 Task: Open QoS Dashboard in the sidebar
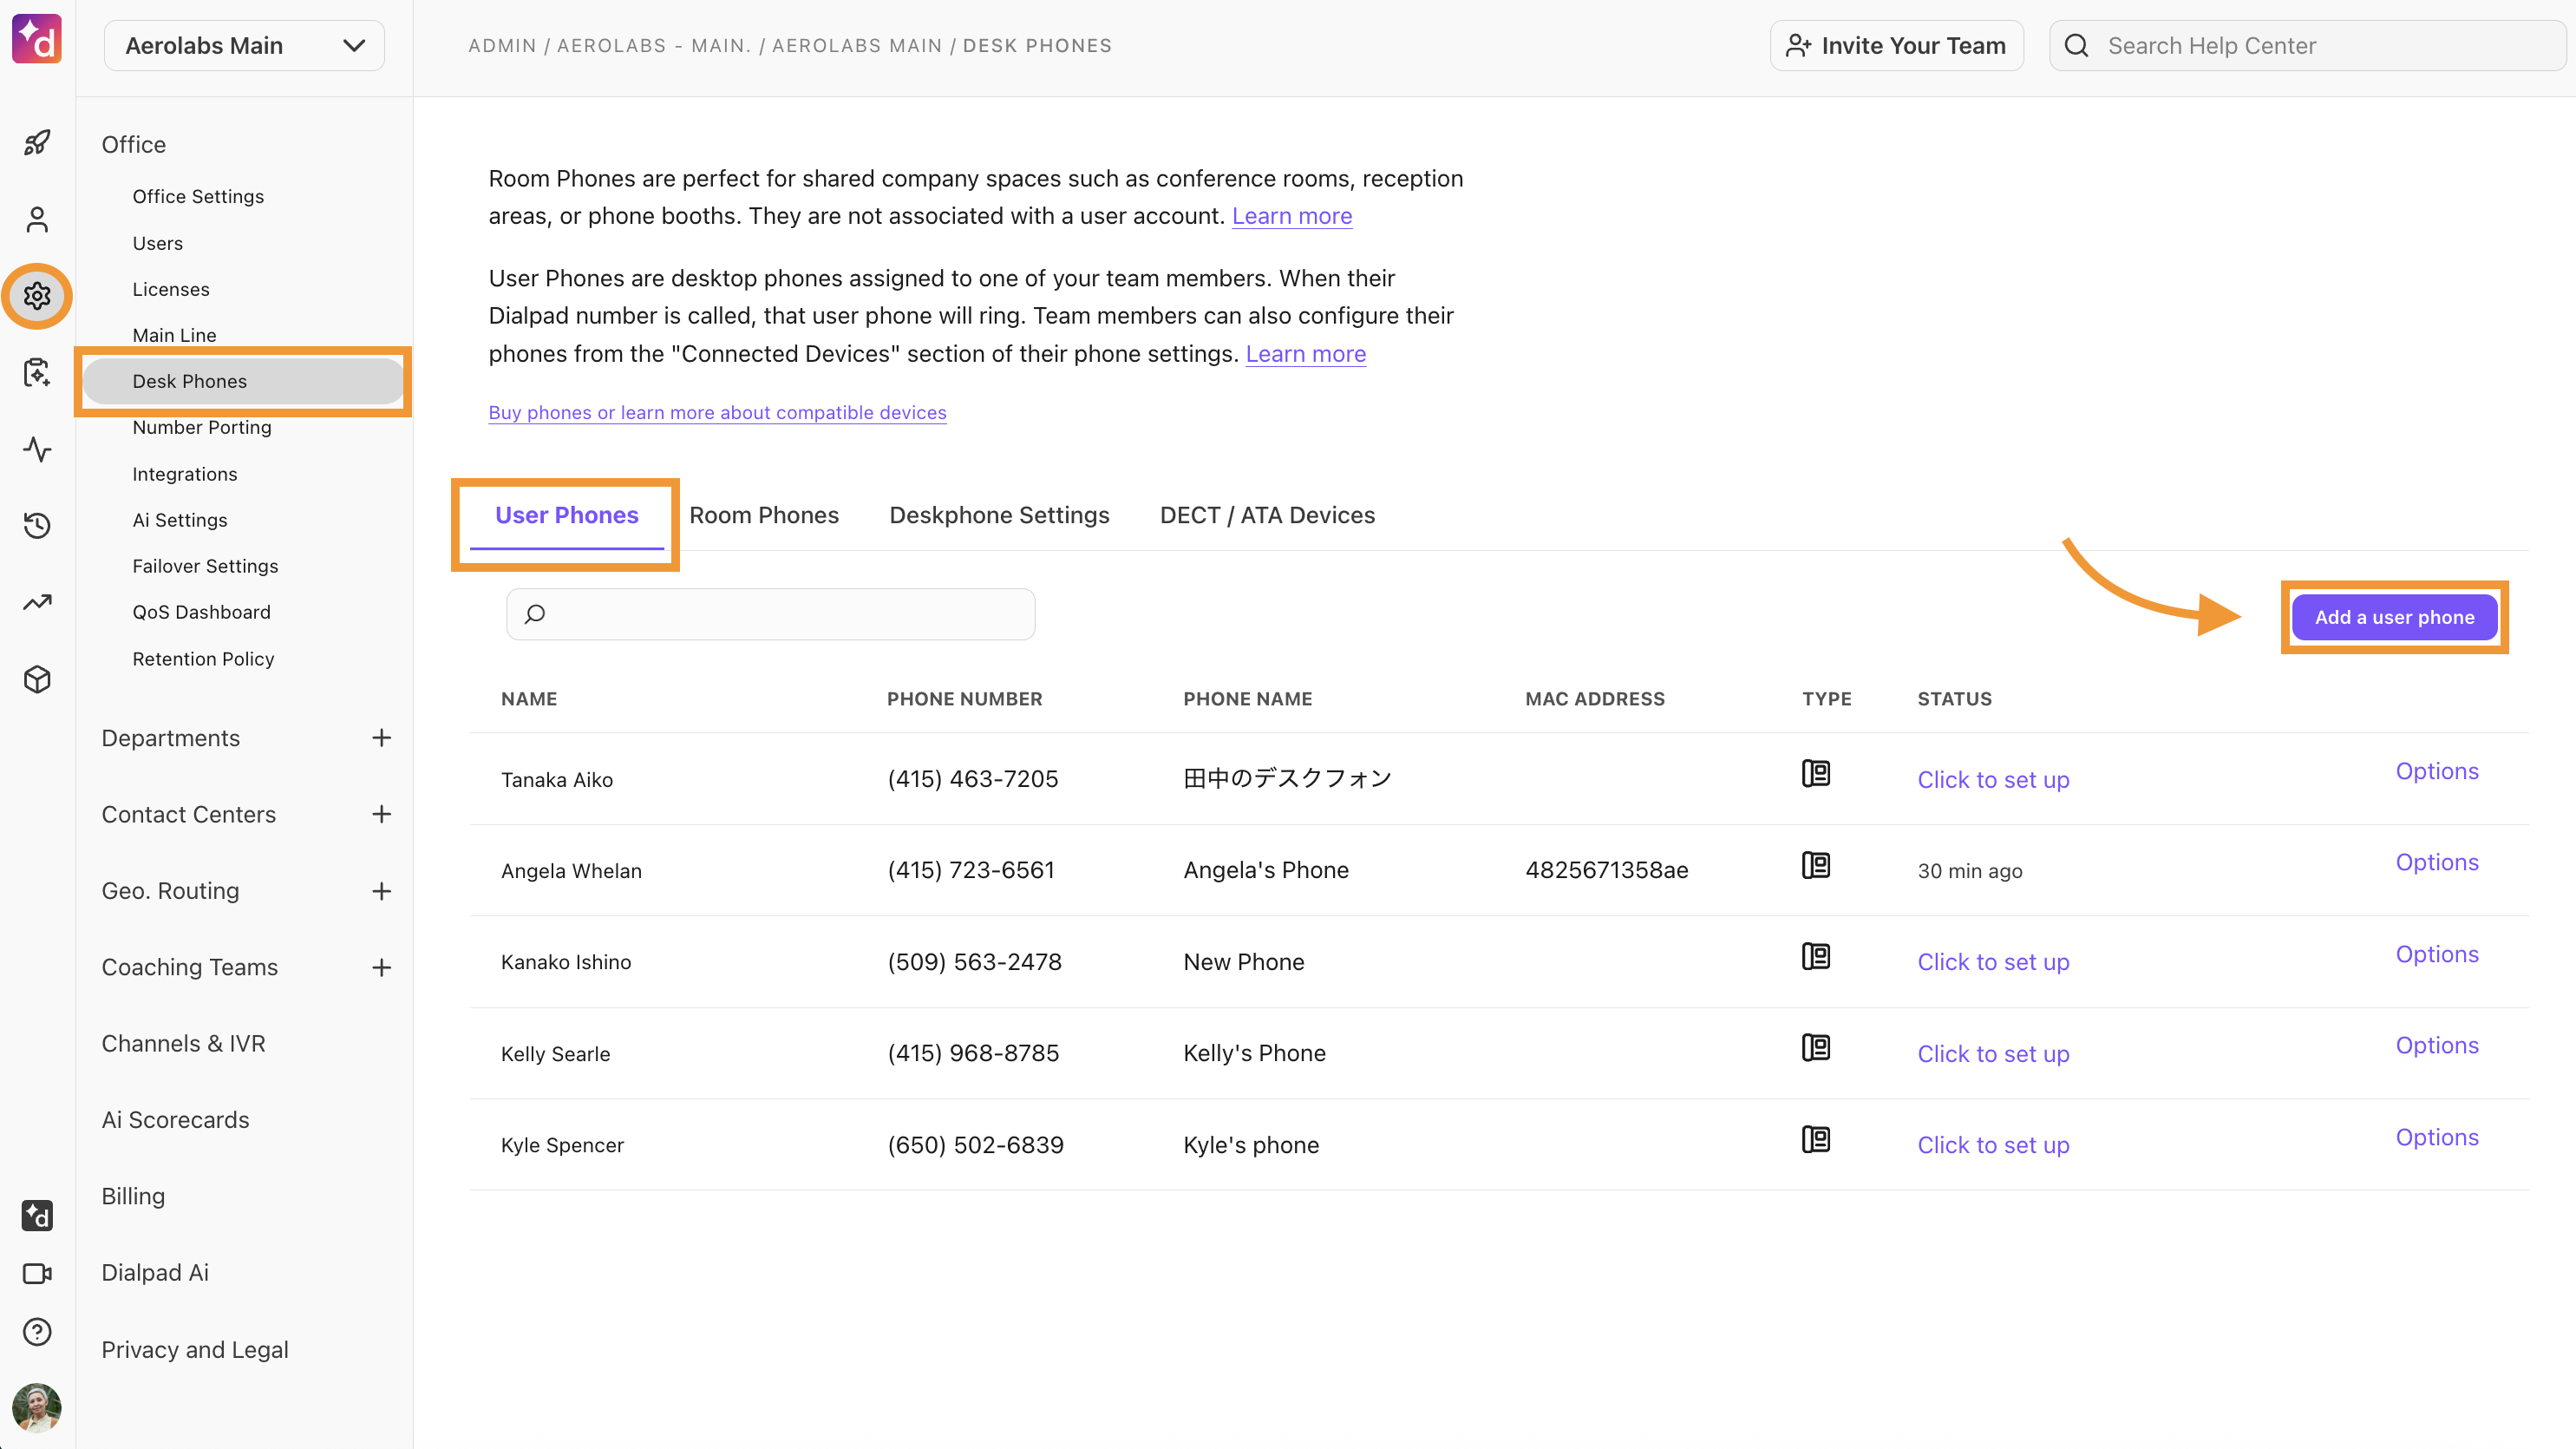pos(201,613)
